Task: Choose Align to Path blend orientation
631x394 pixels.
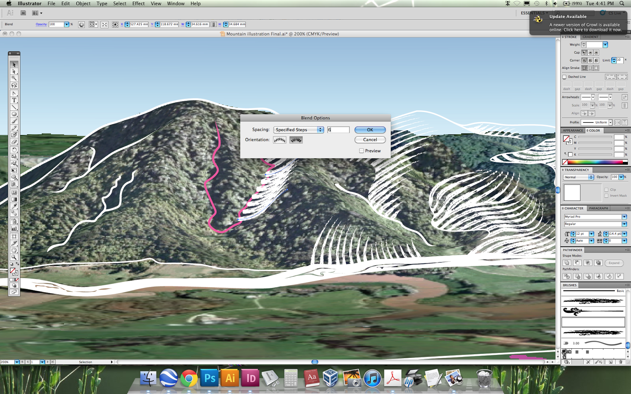Action: [296, 140]
